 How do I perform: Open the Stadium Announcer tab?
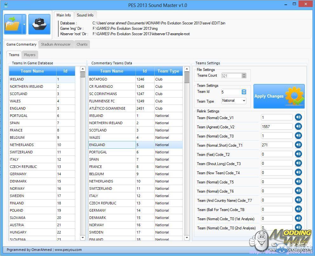tap(56, 44)
